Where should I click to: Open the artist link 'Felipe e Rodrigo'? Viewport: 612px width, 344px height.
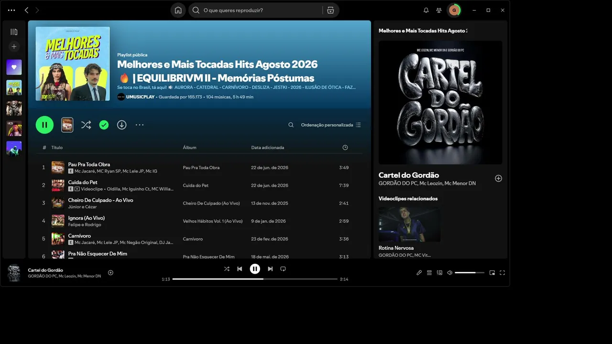(85, 225)
